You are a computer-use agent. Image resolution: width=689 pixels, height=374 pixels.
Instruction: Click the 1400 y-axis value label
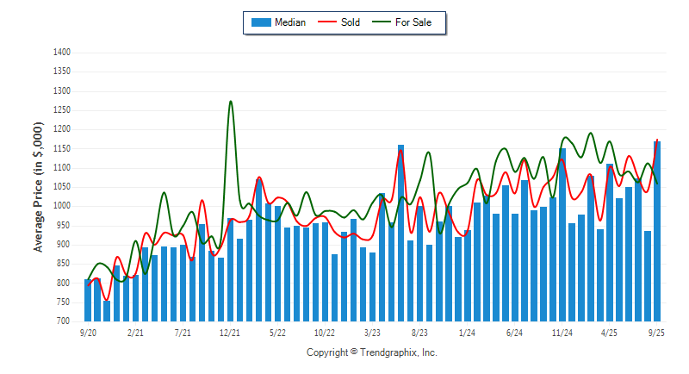(60, 53)
